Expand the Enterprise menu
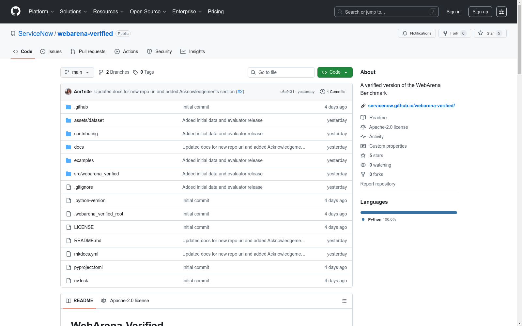This screenshot has width=522, height=326. pos(187,12)
